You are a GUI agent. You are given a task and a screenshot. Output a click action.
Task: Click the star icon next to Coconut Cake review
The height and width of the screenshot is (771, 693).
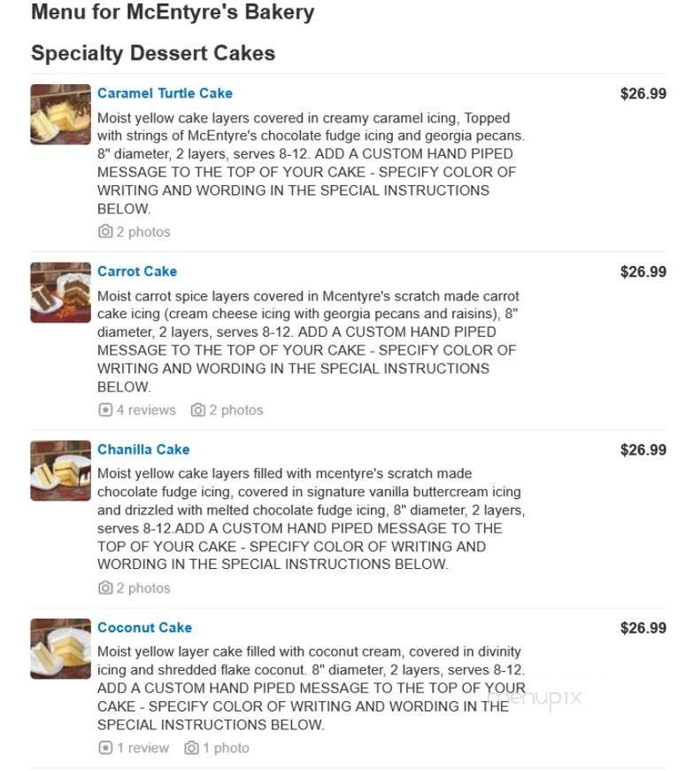105,747
